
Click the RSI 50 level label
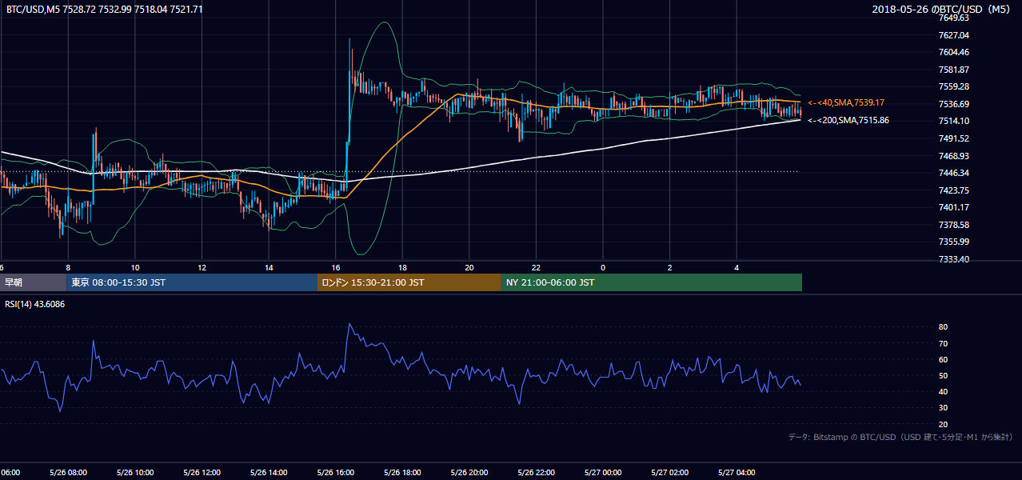[x=943, y=375]
